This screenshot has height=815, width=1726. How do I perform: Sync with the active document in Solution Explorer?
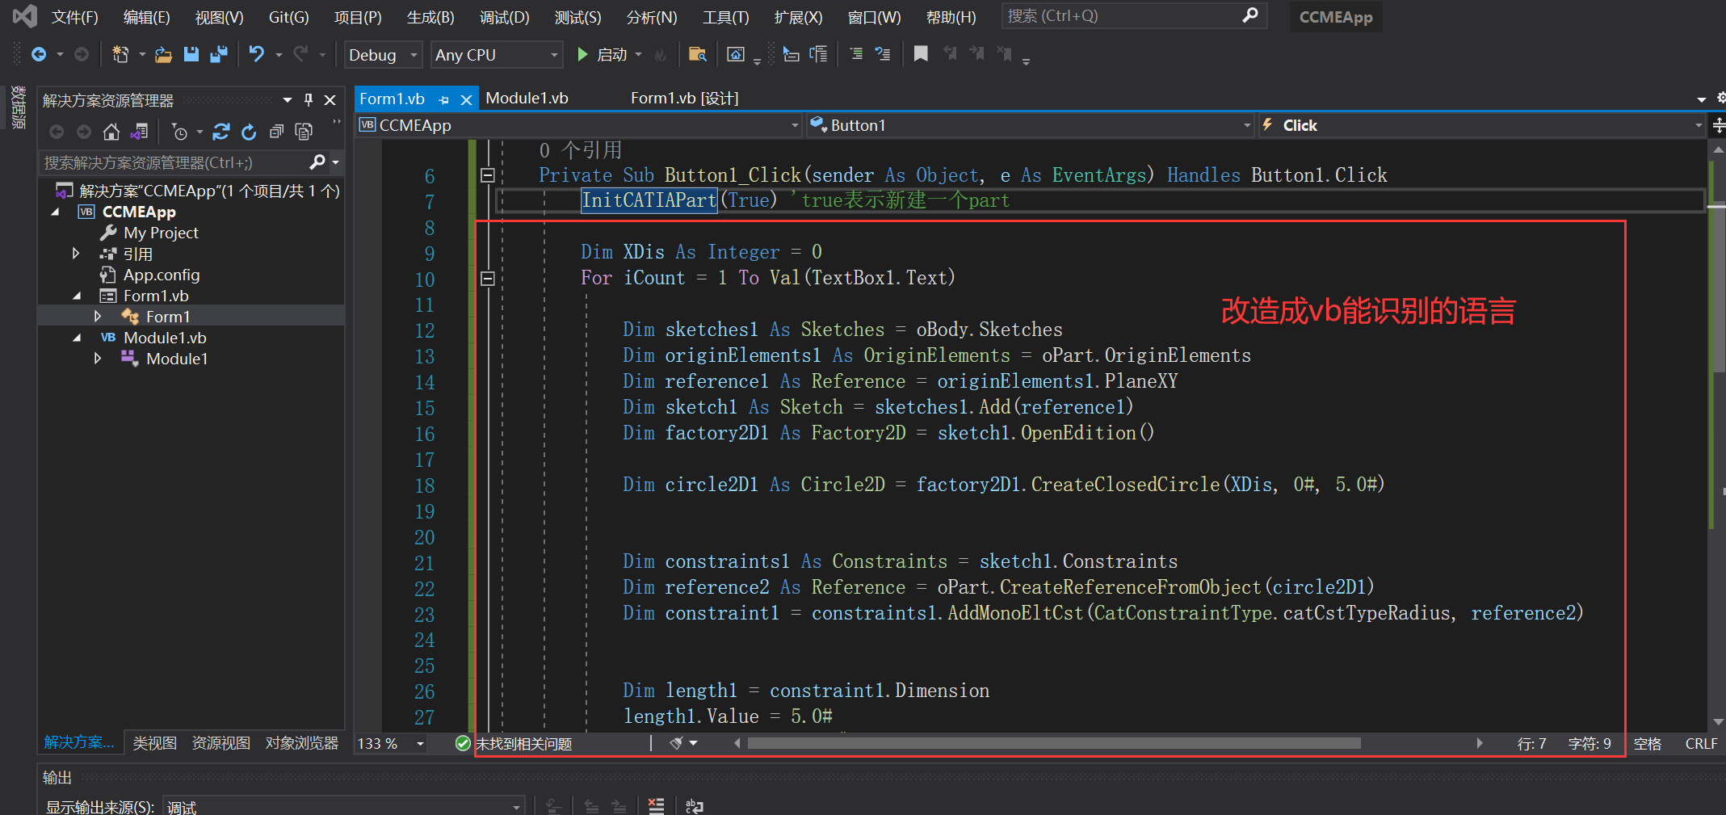coord(221,132)
